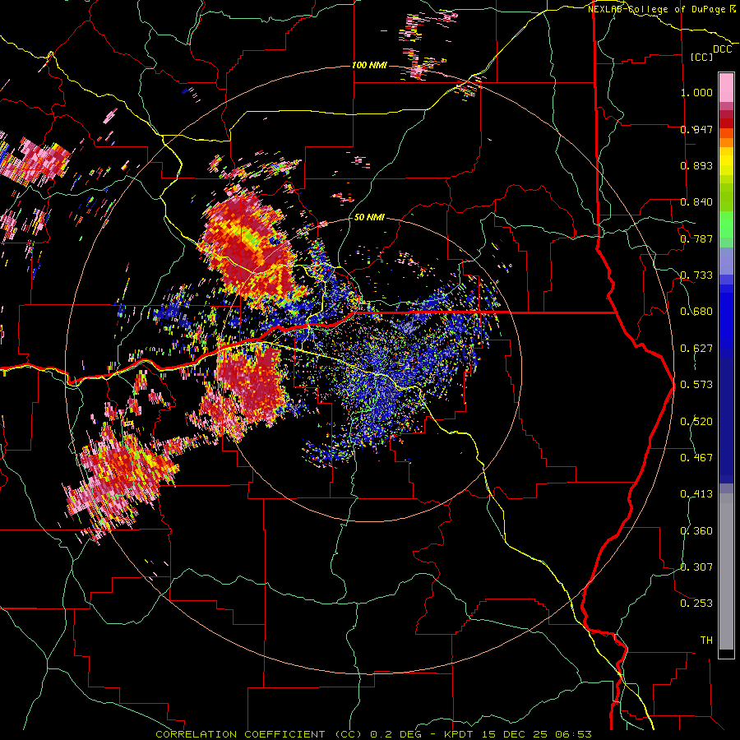Screen dimensions: 740x740
Task: Select the 0.360 scale value
Action: tap(696, 531)
